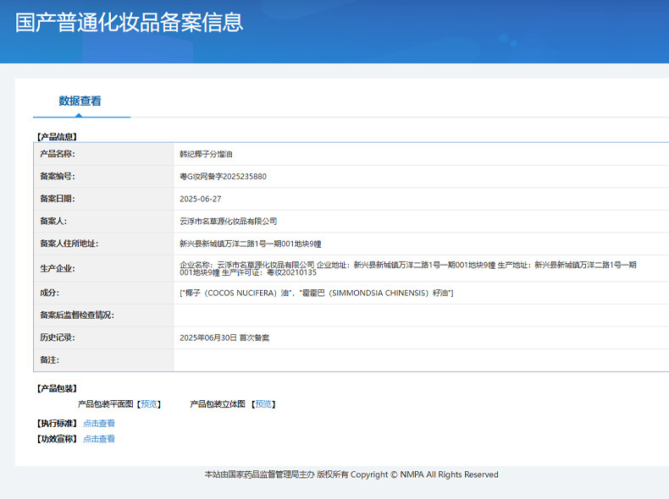Click the 产品名称 row label
The width and height of the screenshot is (669, 499).
coord(58,154)
